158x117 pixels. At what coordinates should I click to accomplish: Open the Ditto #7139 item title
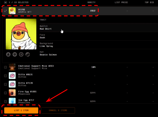click(26, 83)
